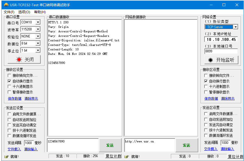Click the network send box with http://www.usr.cn
This screenshot has height=161, width=244.
(x=150, y=145)
